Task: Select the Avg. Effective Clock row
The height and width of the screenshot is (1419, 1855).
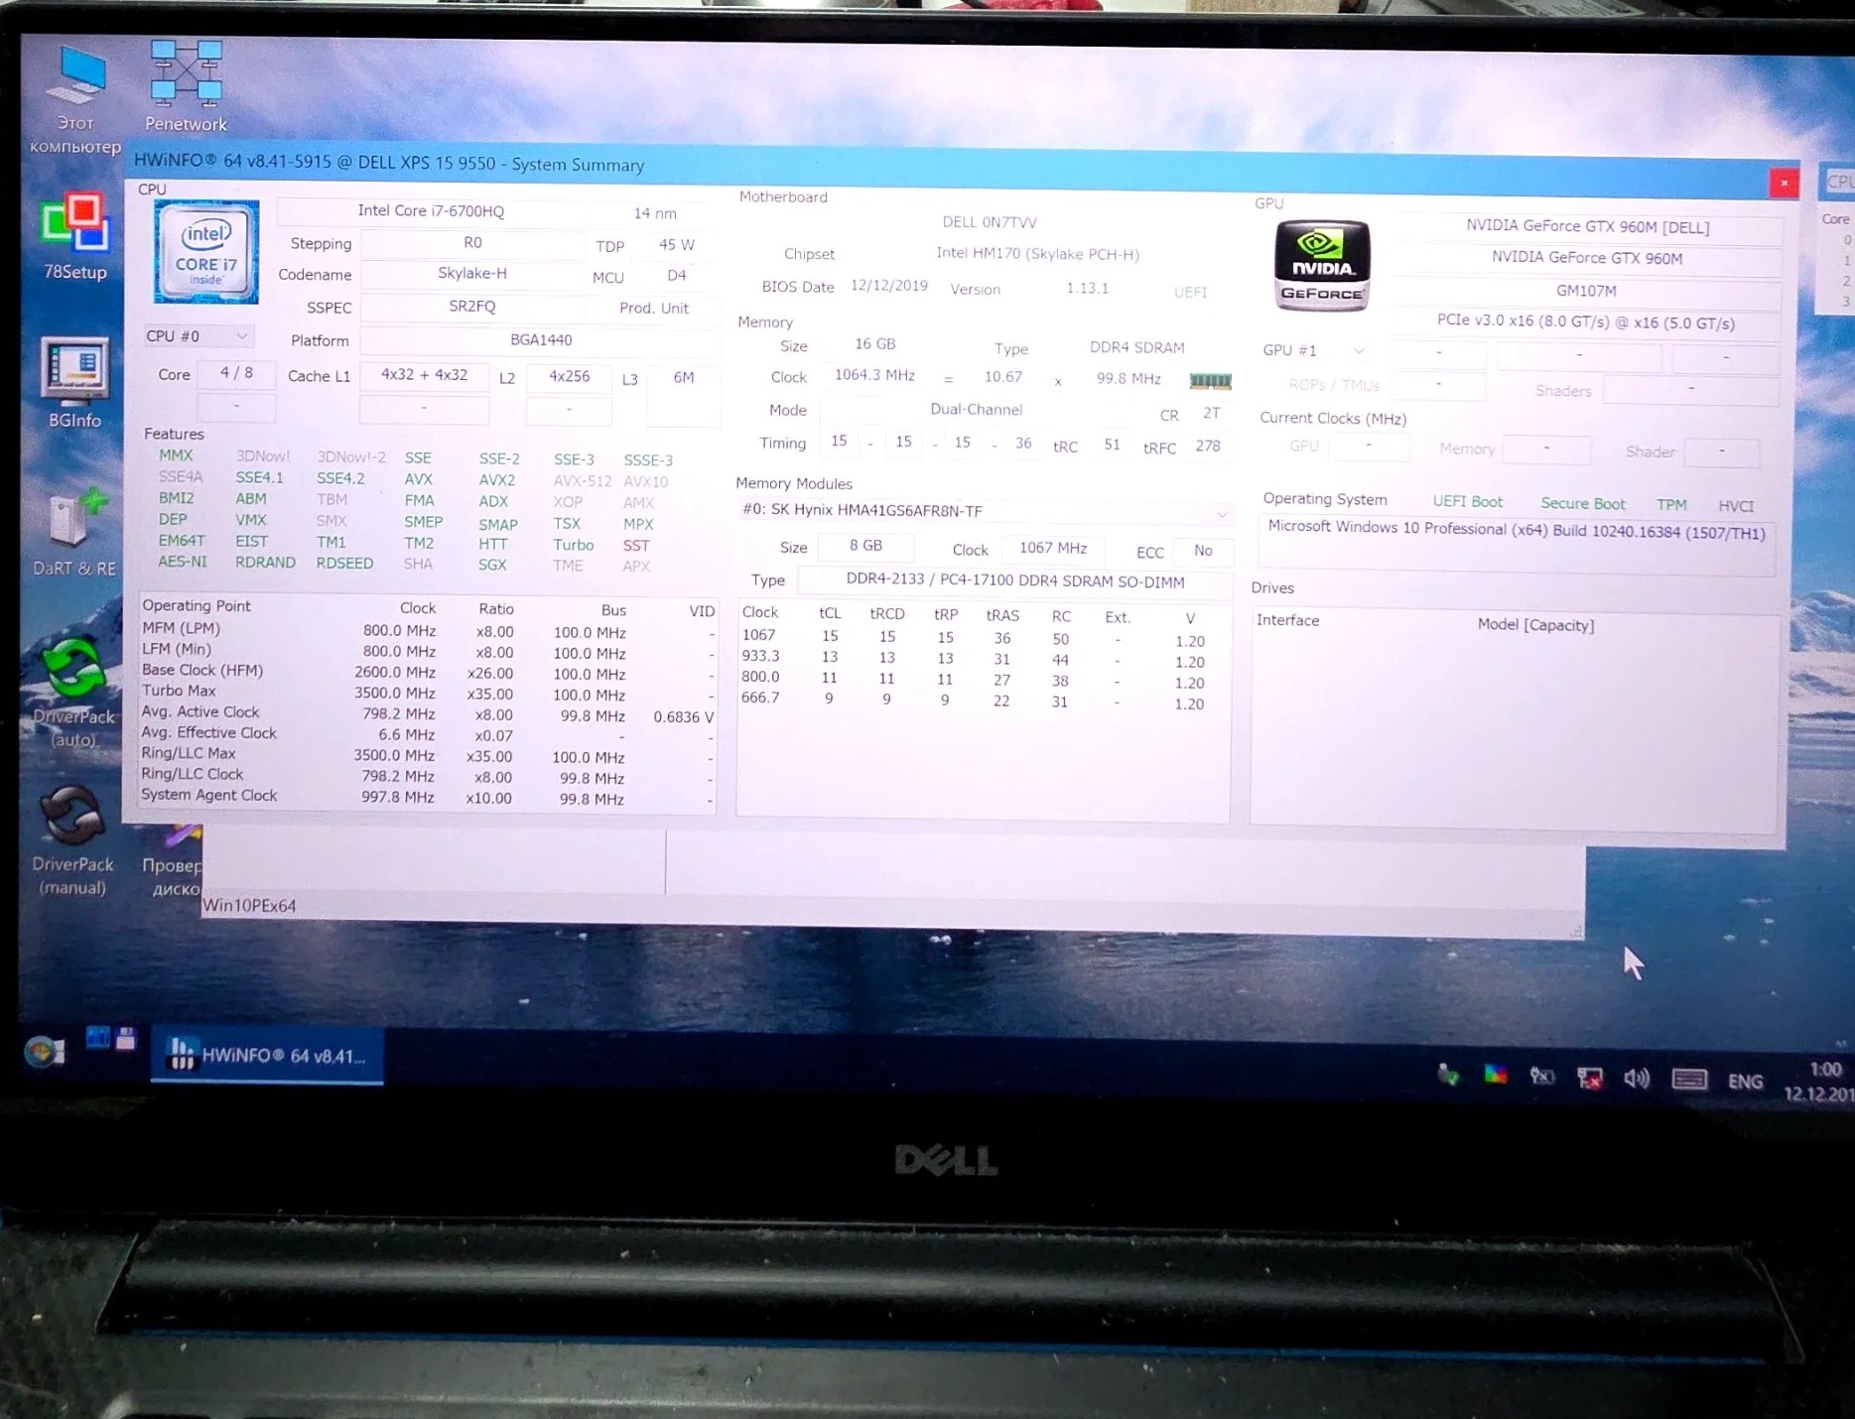Action: coord(427,734)
